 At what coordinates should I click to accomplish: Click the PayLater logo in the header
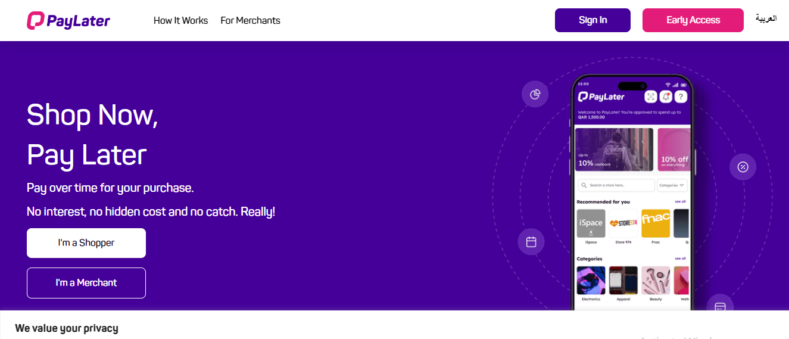click(68, 20)
